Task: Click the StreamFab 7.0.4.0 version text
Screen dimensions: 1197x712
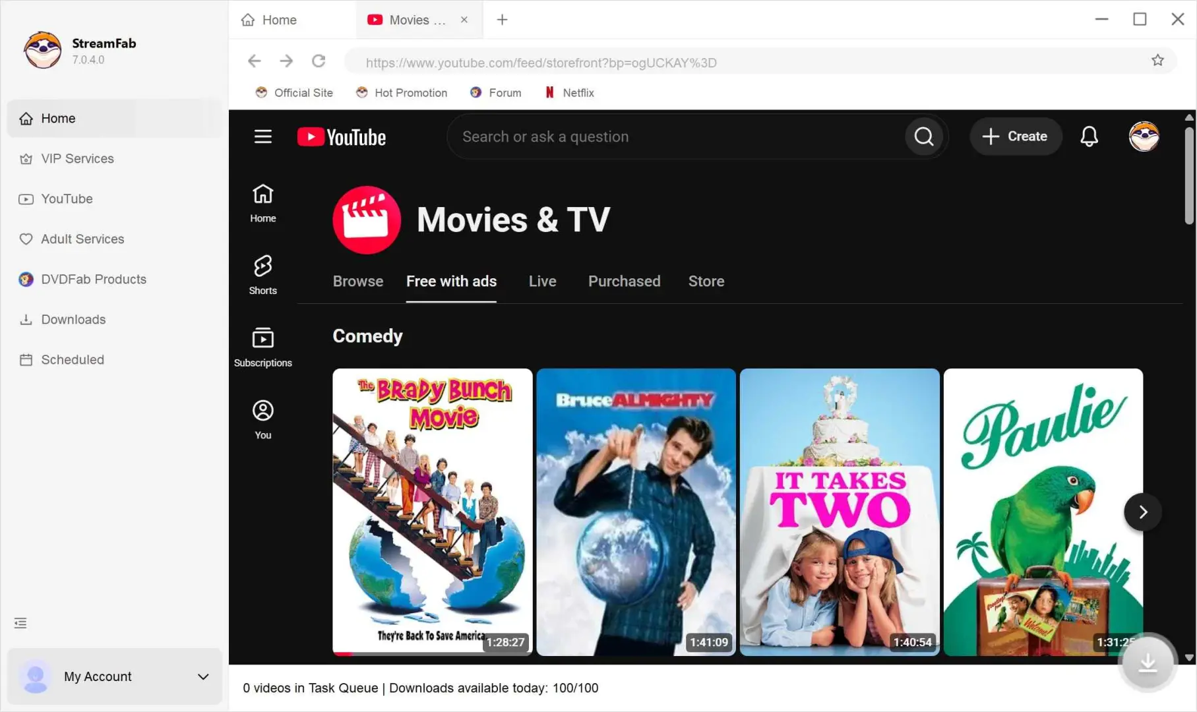Action: point(88,60)
